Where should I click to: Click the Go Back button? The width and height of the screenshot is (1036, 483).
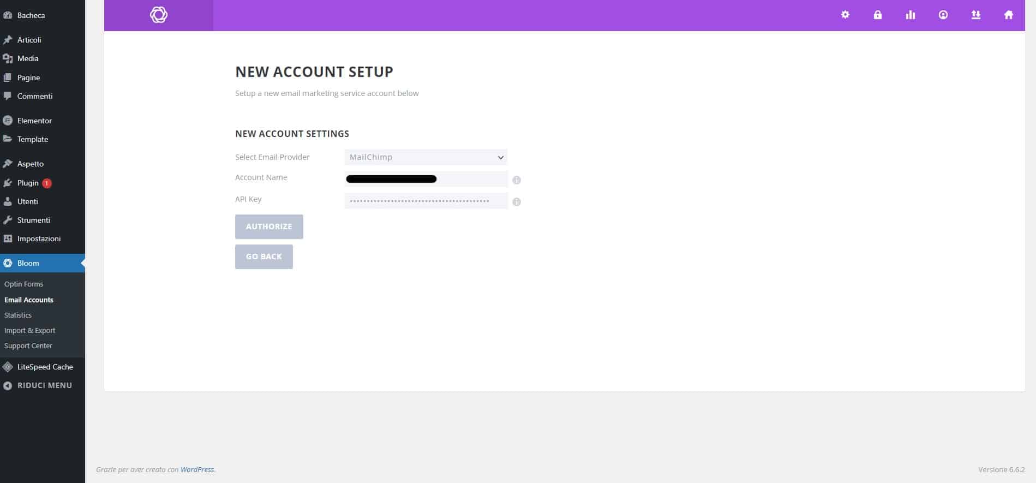[264, 257]
